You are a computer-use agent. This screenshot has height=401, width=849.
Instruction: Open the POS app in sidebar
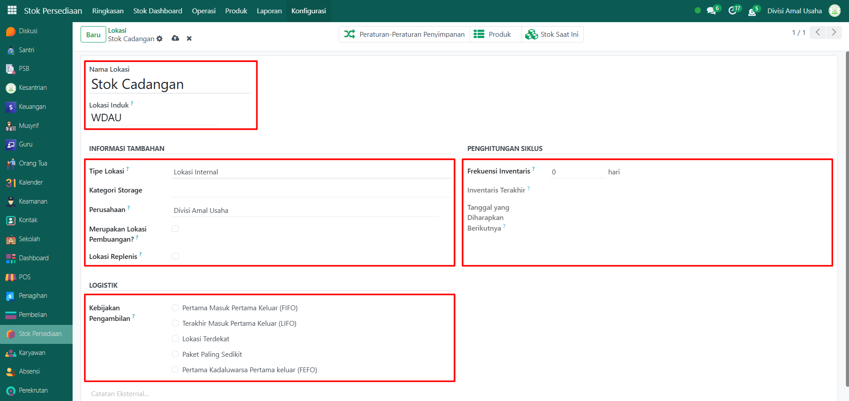[24, 277]
